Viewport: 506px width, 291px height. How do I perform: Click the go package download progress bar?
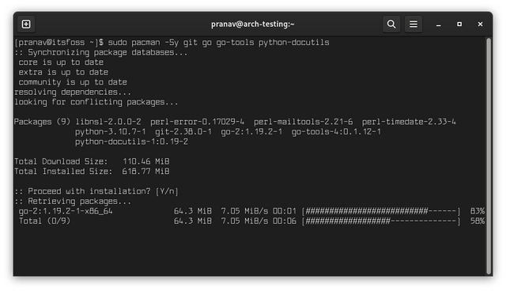pos(381,211)
